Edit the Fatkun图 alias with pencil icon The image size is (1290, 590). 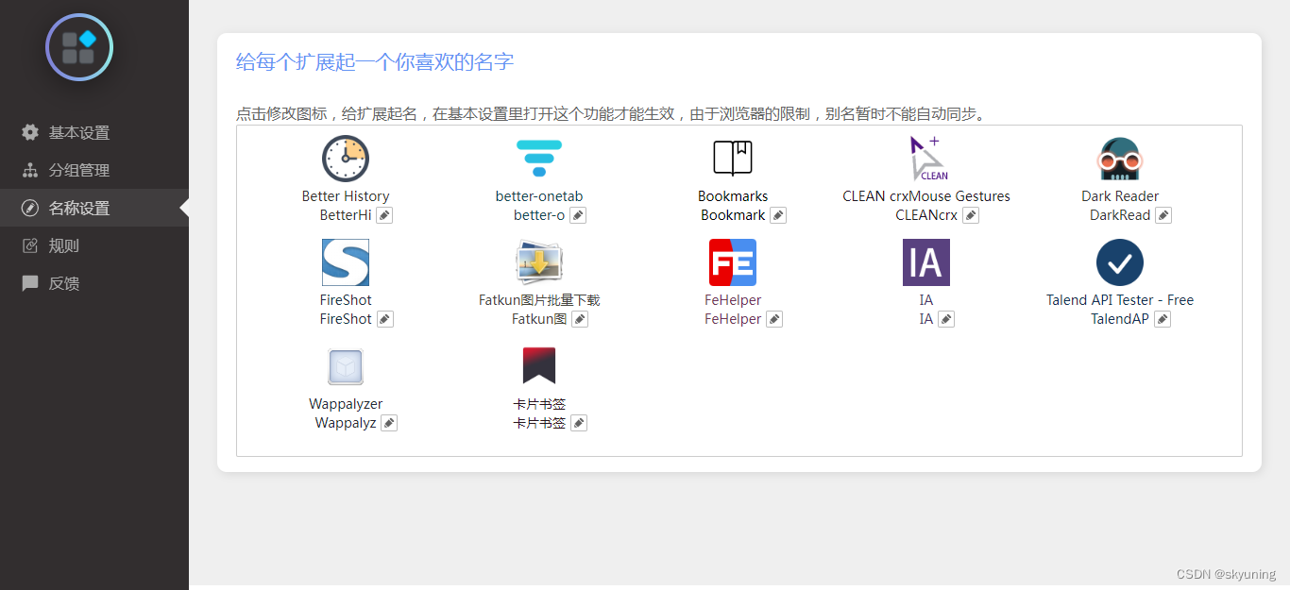pos(580,319)
